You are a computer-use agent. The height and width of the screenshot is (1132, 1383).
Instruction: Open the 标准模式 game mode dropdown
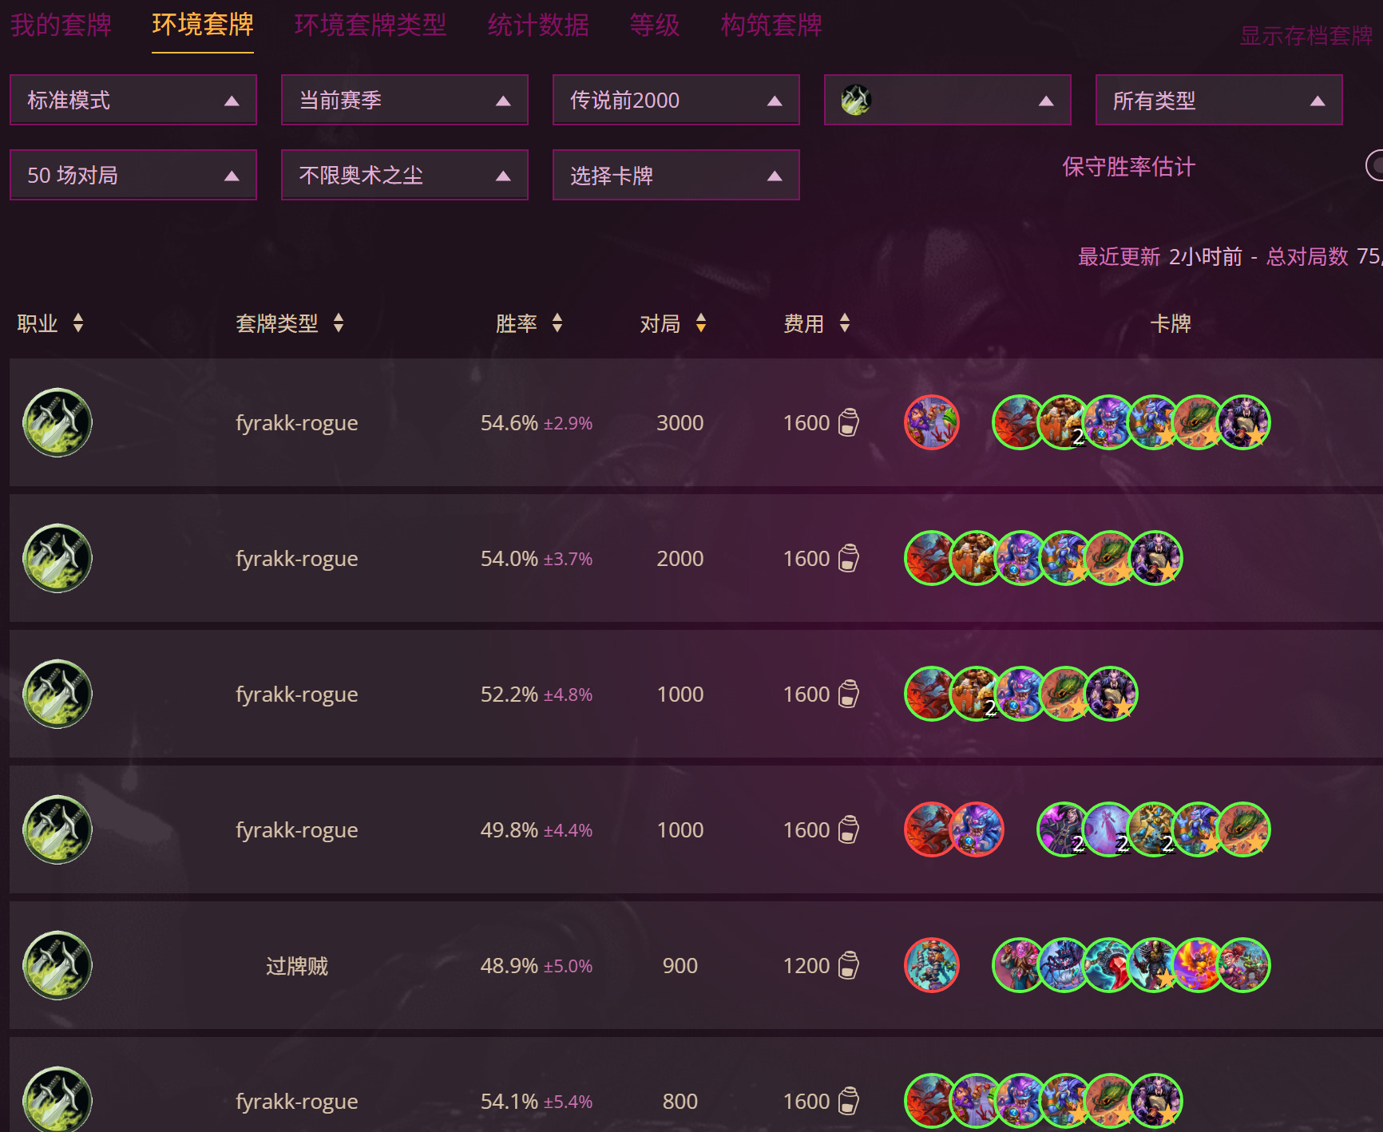click(x=133, y=101)
